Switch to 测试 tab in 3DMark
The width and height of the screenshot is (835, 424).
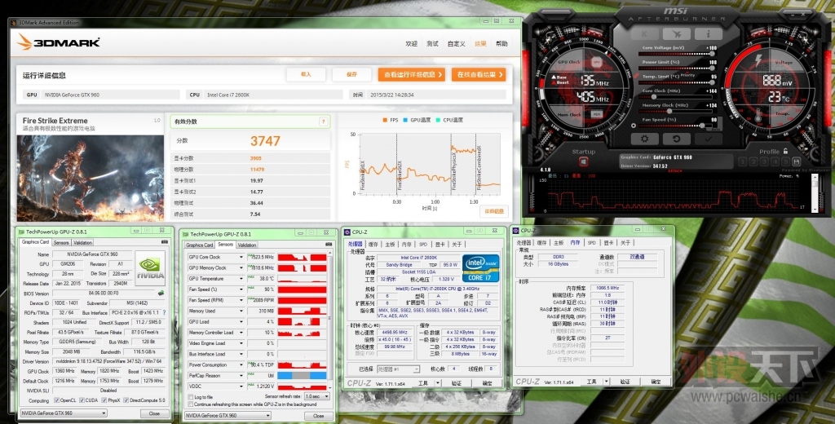click(x=433, y=44)
